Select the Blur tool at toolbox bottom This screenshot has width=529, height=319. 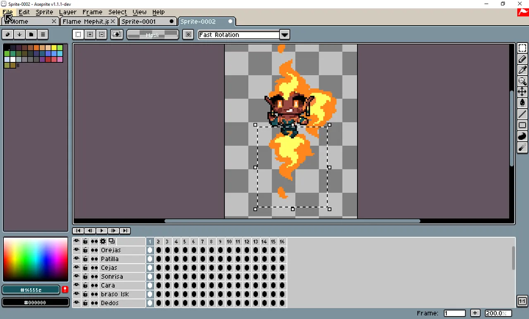point(522,148)
